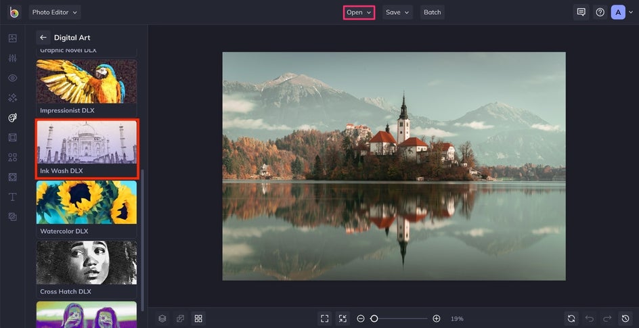
Task: Open the Artsy effects palette icon in sidebar
Action: [x=13, y=118]
